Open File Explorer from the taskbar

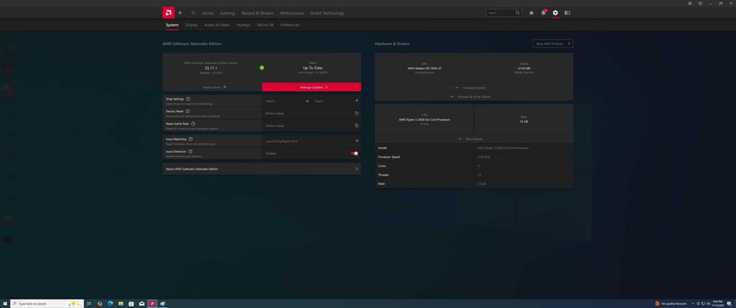[121, 304]
